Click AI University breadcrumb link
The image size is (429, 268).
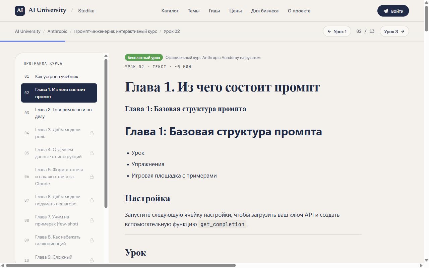27,31
